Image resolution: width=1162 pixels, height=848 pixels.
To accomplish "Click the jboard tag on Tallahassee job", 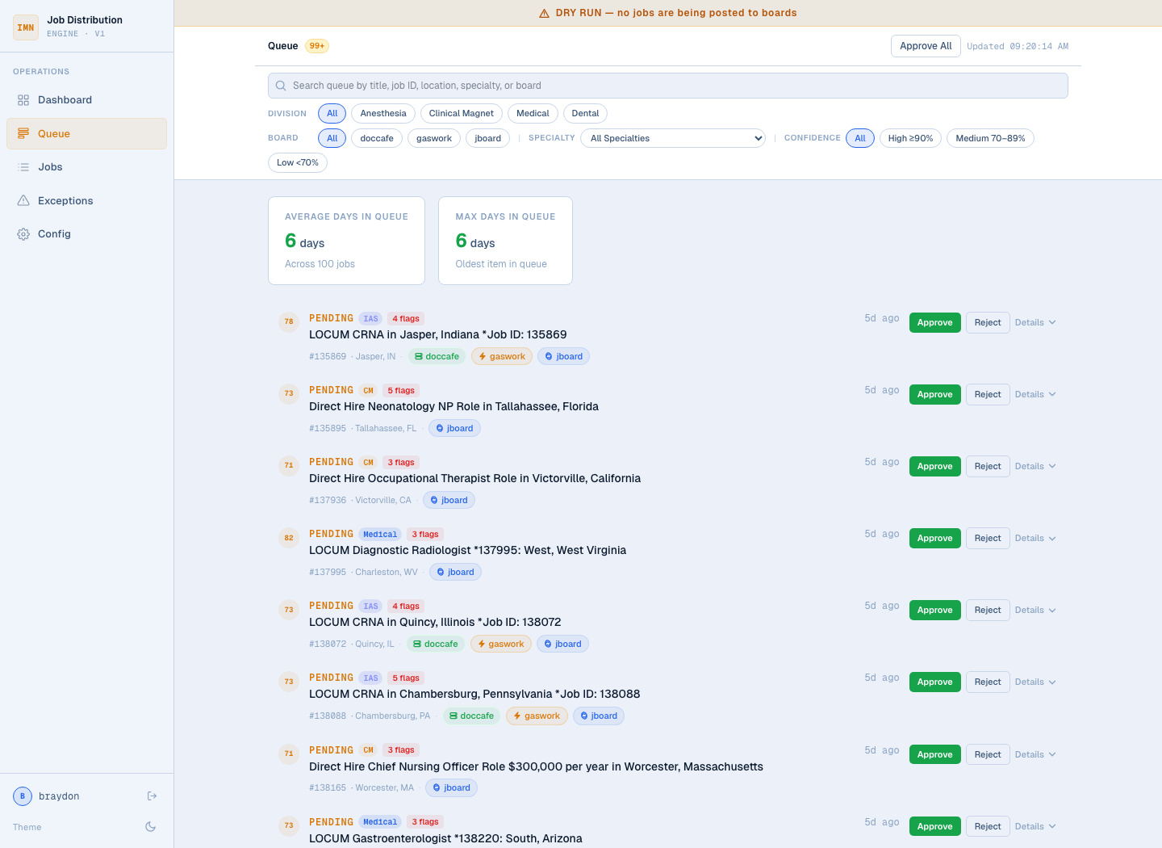I will click(454, 428).
